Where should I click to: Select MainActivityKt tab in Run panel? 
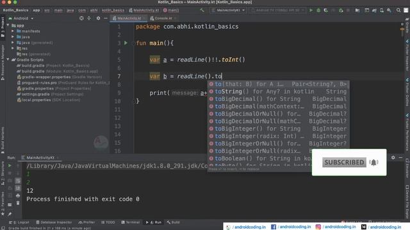coord(40,158)
